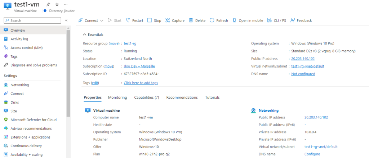This screenshot has width=369, height=158.
Task: Send Feedback from toolbar
Action: coord(301,20)
